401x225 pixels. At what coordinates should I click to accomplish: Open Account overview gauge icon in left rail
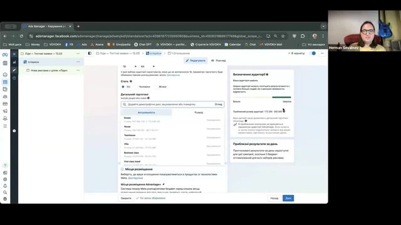[5, 75]
